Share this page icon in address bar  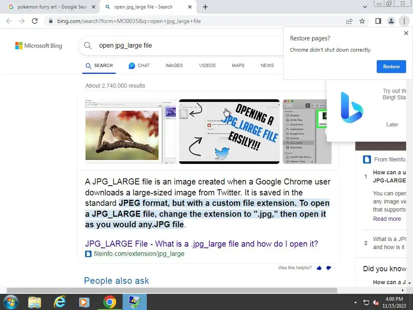[x=349, y=21]
